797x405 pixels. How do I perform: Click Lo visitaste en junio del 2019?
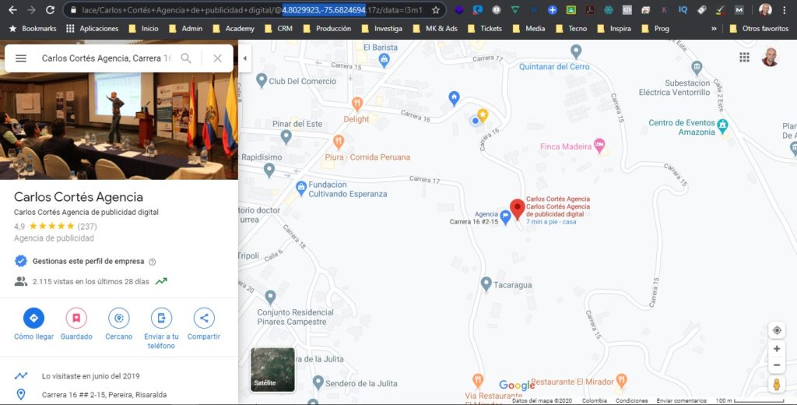90,376
